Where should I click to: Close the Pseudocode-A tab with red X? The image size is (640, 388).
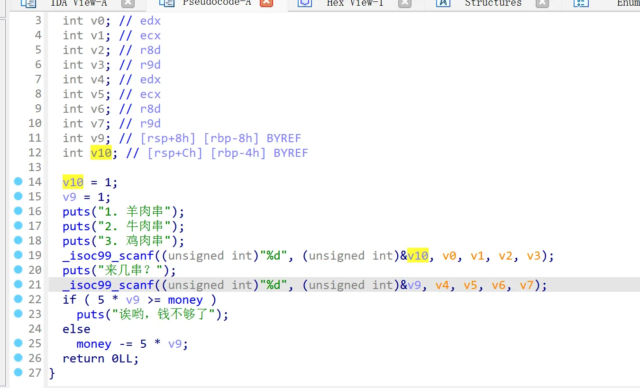(267, 3)
